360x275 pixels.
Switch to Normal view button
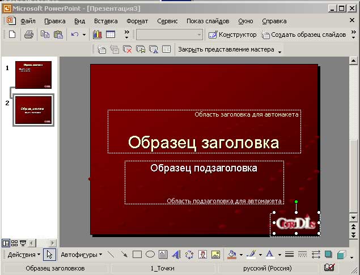(6, 243)
